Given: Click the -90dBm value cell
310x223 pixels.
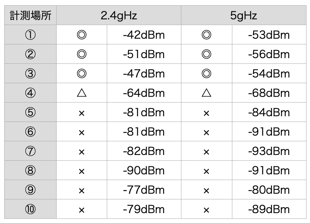Looking at the screenshot, I should 144,171.
